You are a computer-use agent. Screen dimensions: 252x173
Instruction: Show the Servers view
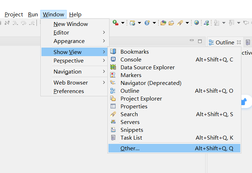coord(174,122)
